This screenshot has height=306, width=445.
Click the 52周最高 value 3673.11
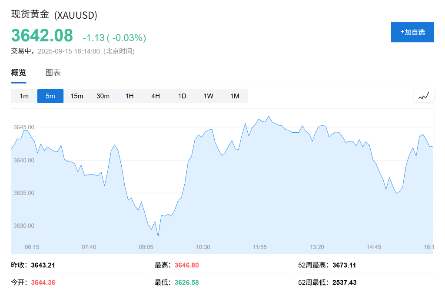point(344,265)
